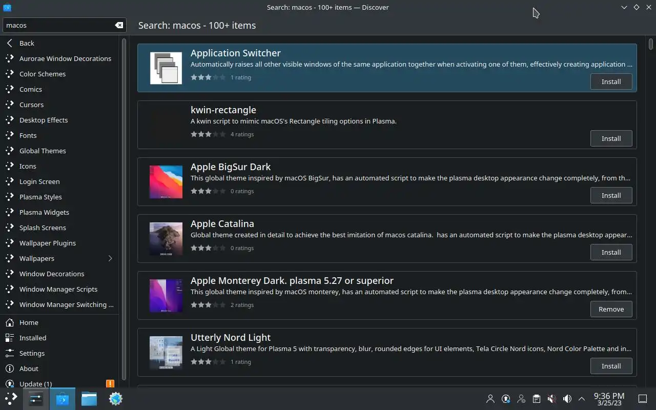The image size is (656, 410).
Task: Show hidden system tray icons arrow
Action: point(582,399)
